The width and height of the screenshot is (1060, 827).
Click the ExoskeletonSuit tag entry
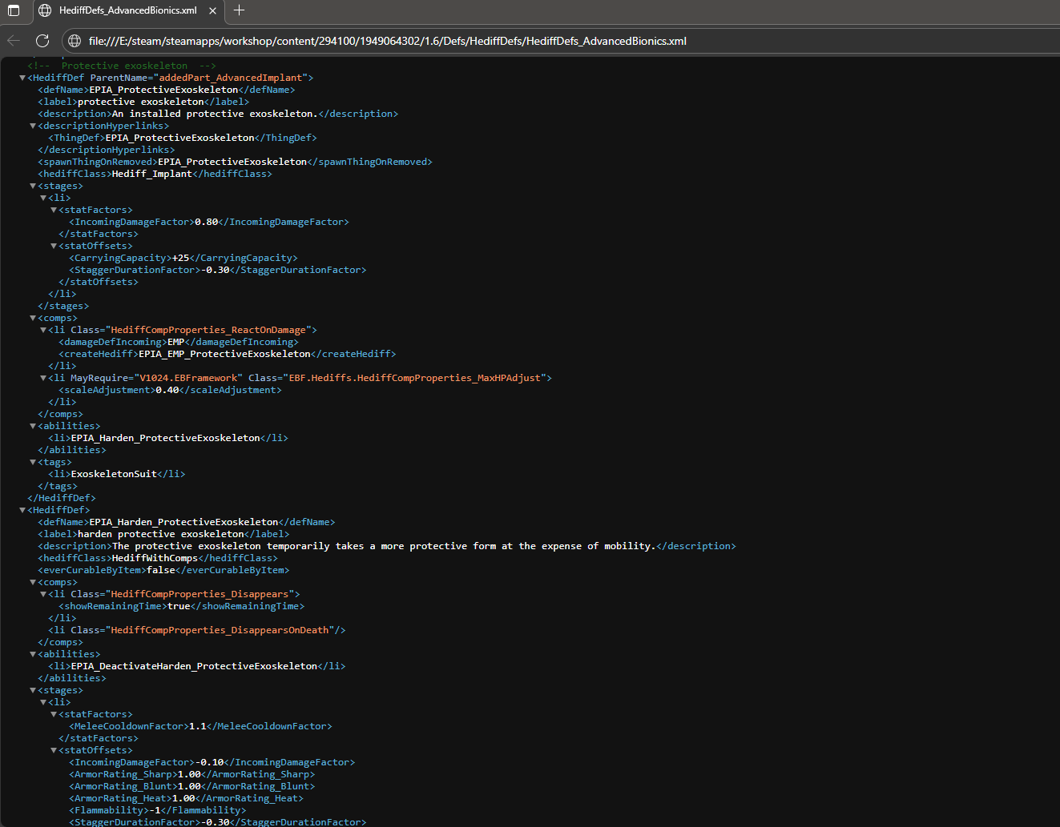[114, 474]
